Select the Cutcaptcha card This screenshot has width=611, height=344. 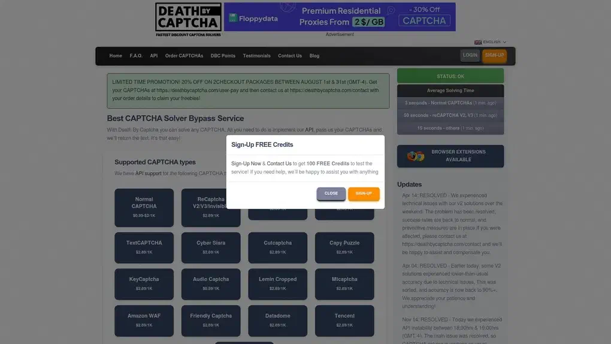(x=277, y=248)
